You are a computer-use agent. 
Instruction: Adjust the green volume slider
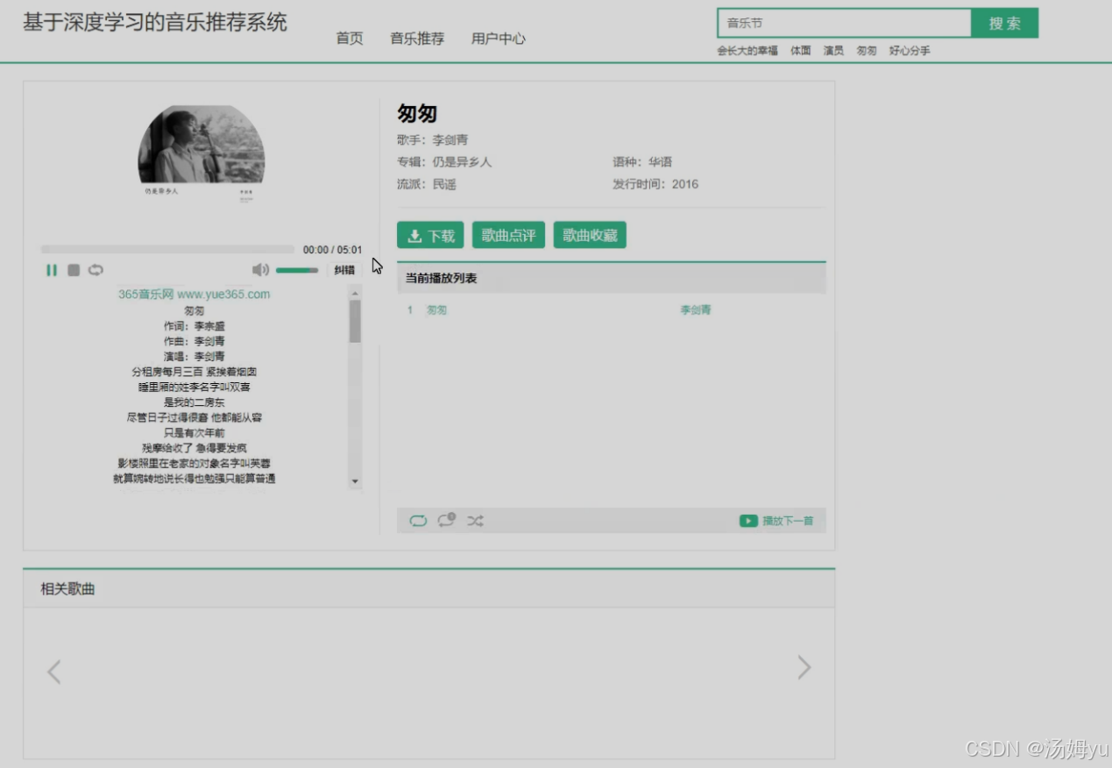[297, 270]
